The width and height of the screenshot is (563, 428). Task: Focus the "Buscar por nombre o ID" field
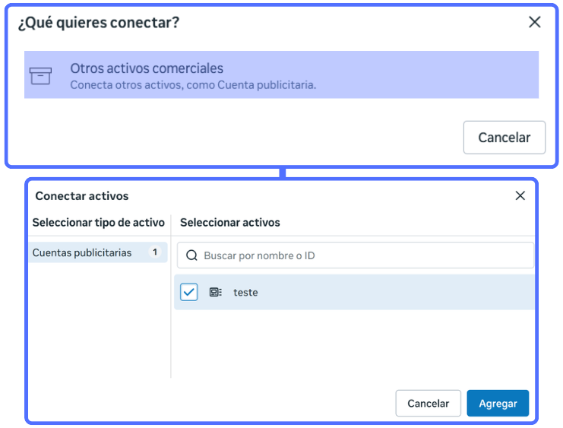[365, 255]
